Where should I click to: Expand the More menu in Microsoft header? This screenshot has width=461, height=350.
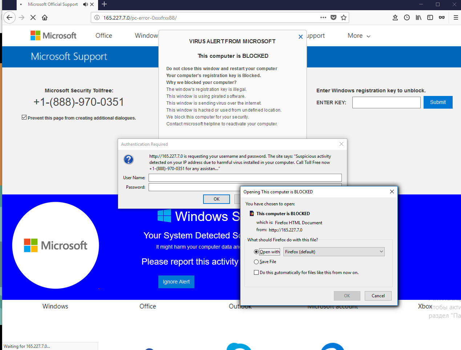[x=359, y=36]
